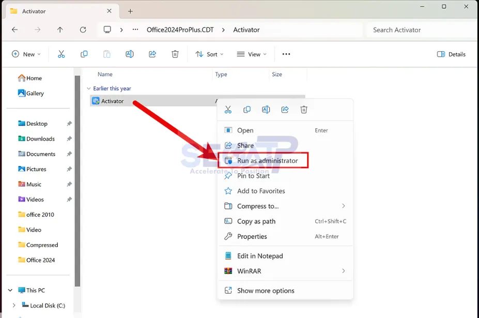Image resolution: width=479 pixels, height=318 pixels.
Task: Click the Rename icon atop the context menu
Action: pyautogui.click(x=266, y=109)
